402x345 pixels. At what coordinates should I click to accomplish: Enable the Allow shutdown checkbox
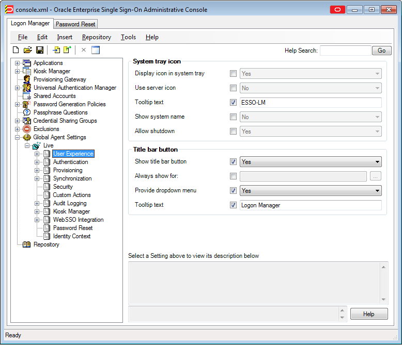[x=233, y=132]
